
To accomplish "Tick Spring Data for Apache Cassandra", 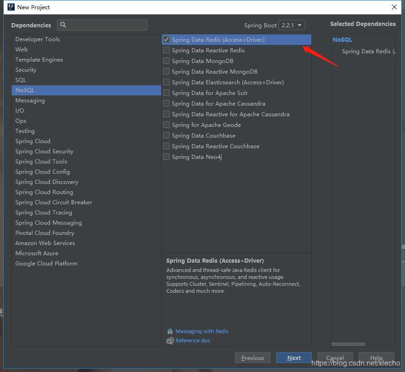I will point(166,103).
